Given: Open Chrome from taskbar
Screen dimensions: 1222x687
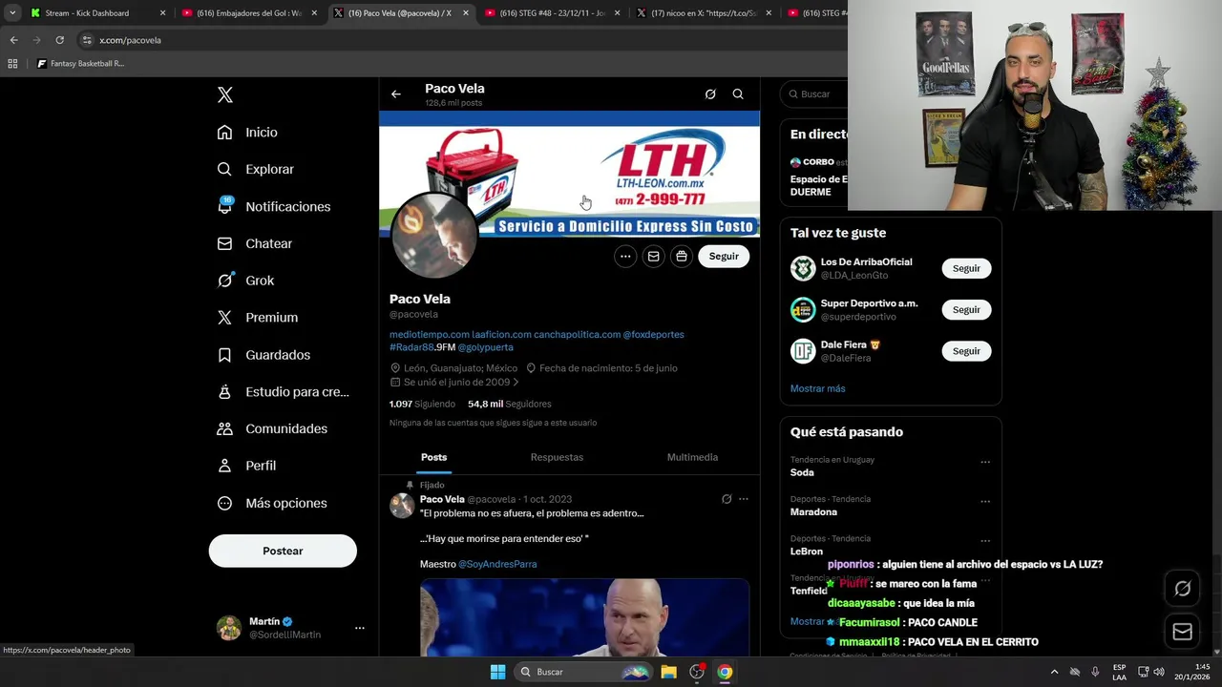Looking at the screenshot, I should 725,672.
